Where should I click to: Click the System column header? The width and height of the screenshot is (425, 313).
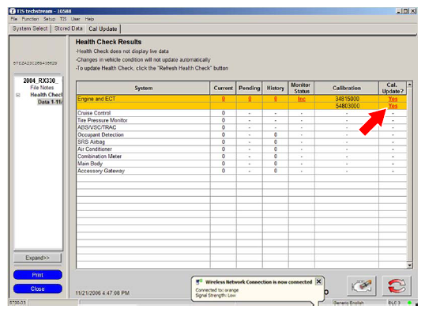[144, 88]
